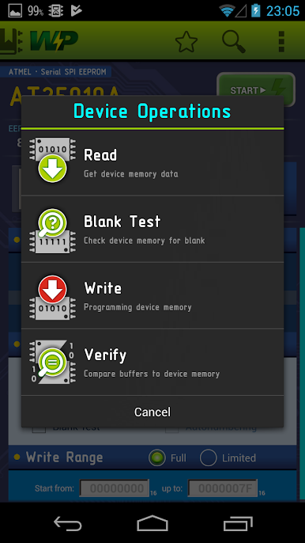
Task: Tap the Write chip icon with red arrow
Action: coord(52,297)
